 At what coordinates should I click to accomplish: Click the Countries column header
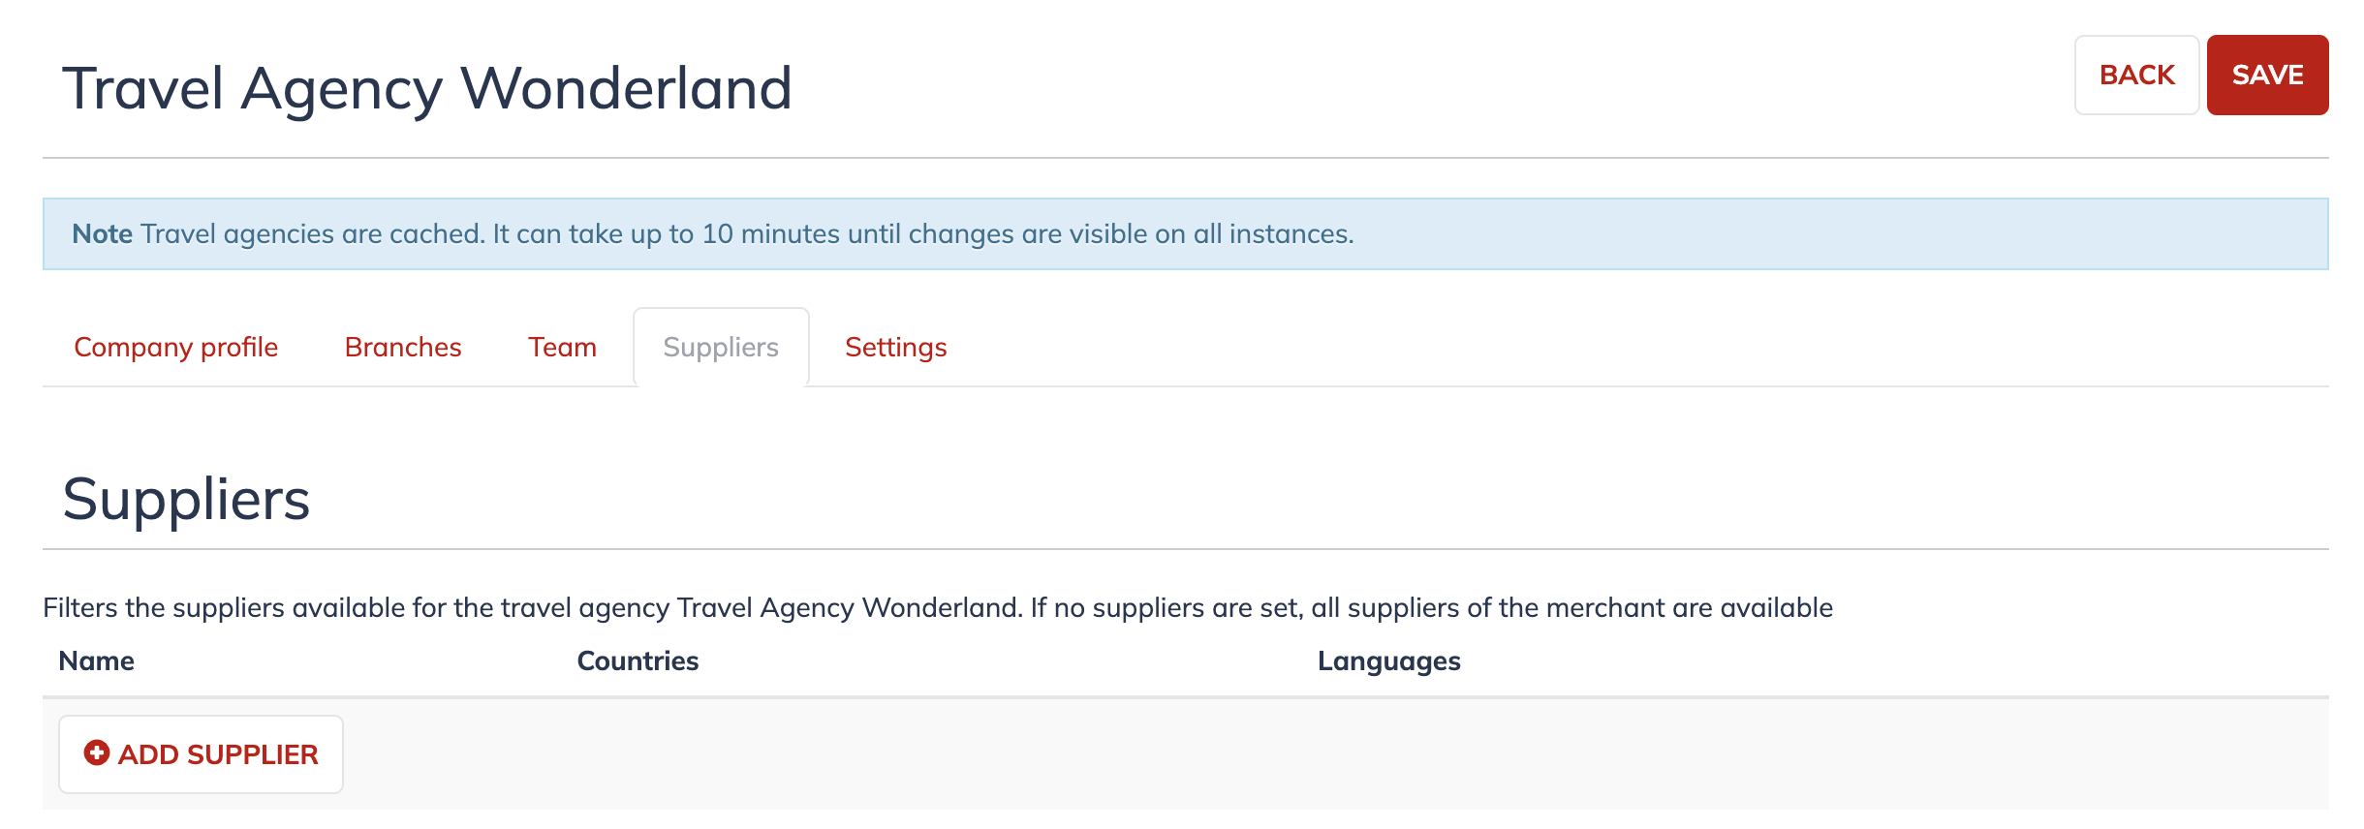point(638,660)
